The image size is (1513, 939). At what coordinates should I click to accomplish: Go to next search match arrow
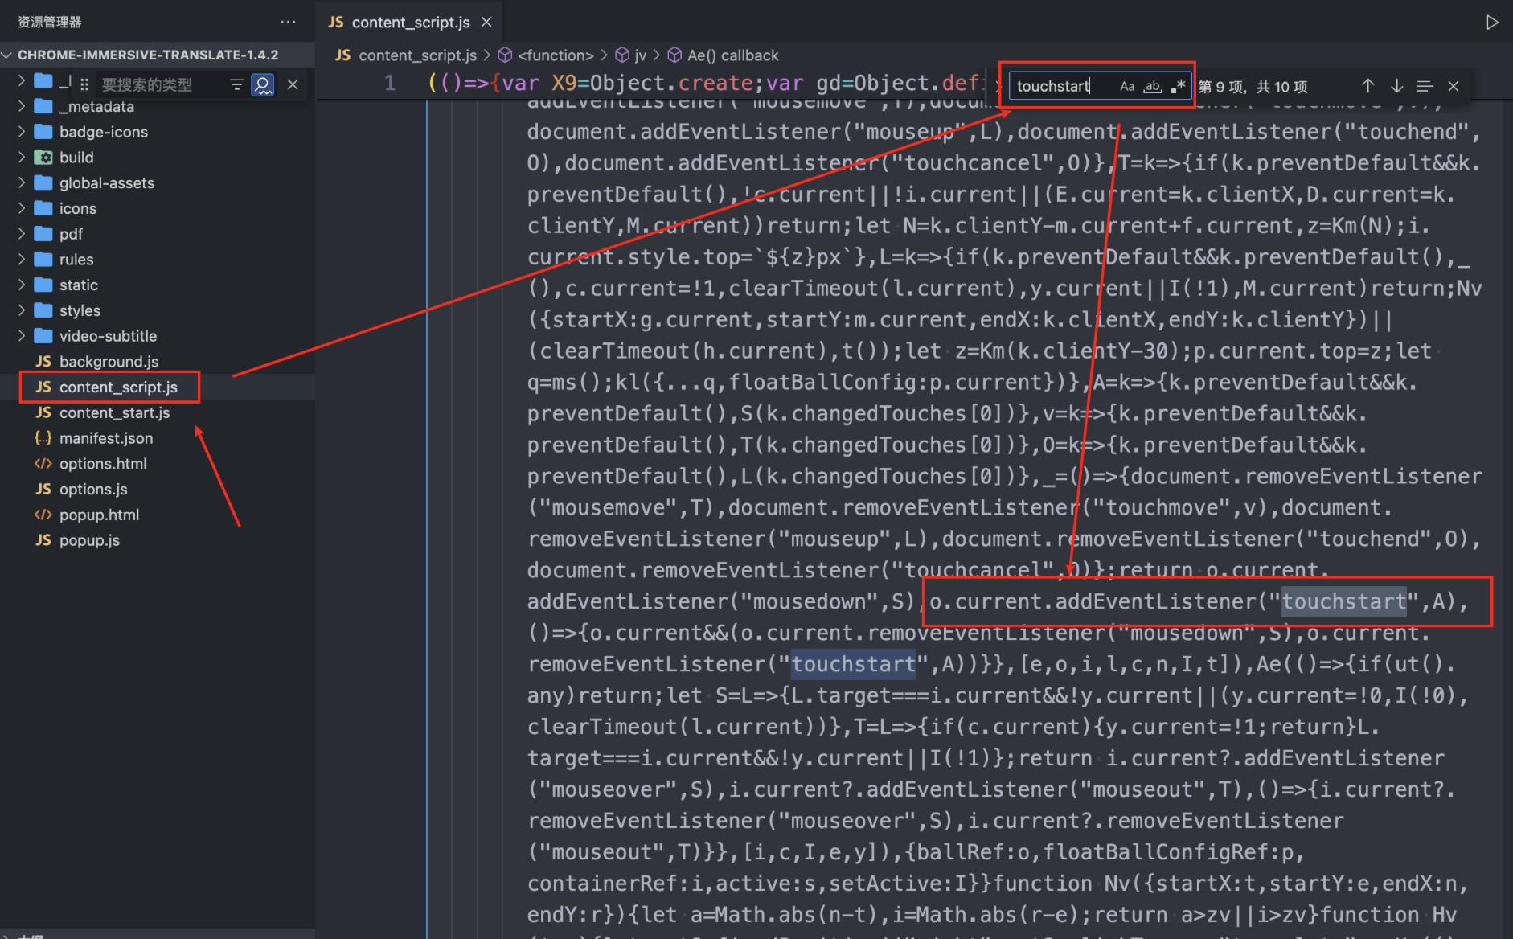1397,86
